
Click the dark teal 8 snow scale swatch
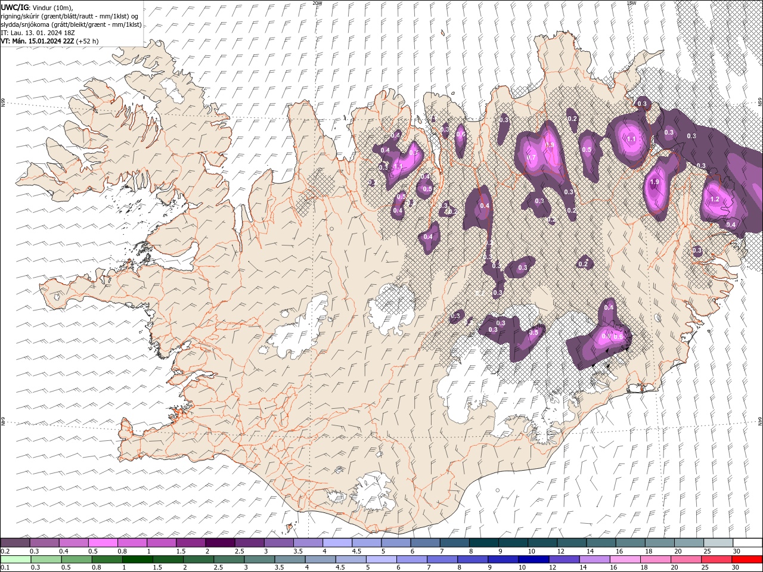click(484, 543)
